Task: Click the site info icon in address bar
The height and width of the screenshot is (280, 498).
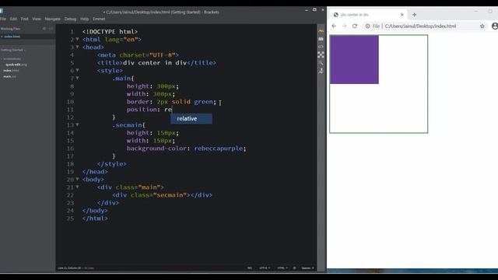Action: pos(367,26)
